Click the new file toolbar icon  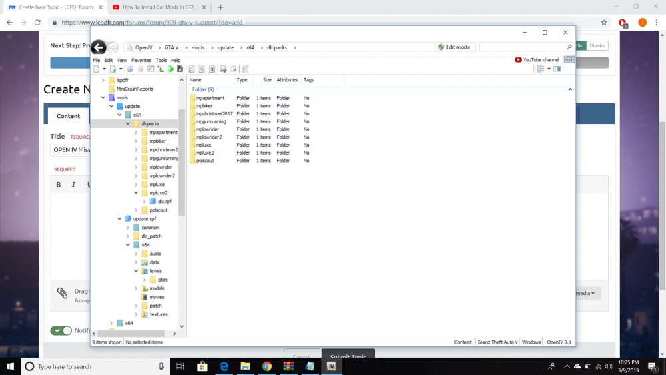point(97,69)
